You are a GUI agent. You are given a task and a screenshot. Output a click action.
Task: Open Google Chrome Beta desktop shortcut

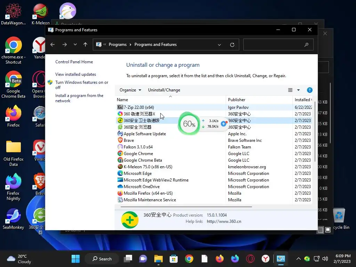[14, 84]
